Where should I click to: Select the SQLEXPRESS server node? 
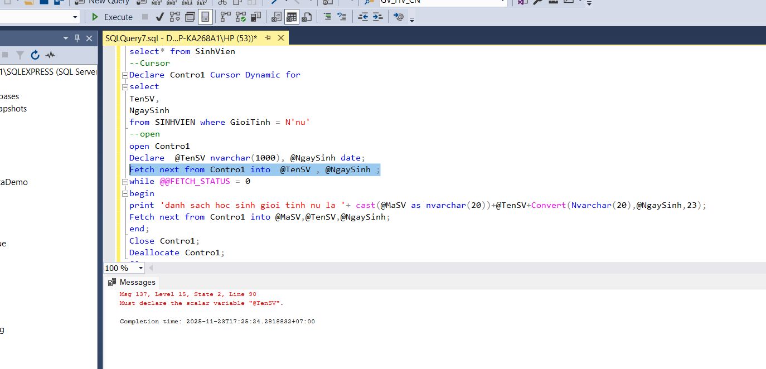click(x=49, y=72)
